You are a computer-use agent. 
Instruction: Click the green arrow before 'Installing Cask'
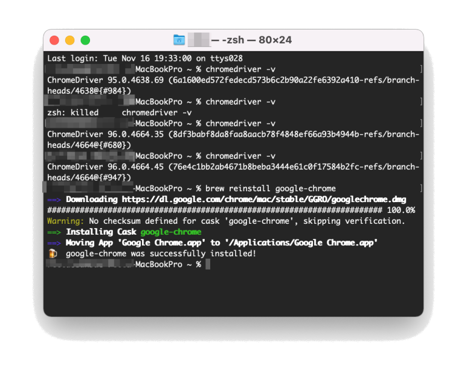[x=54, y=232]
